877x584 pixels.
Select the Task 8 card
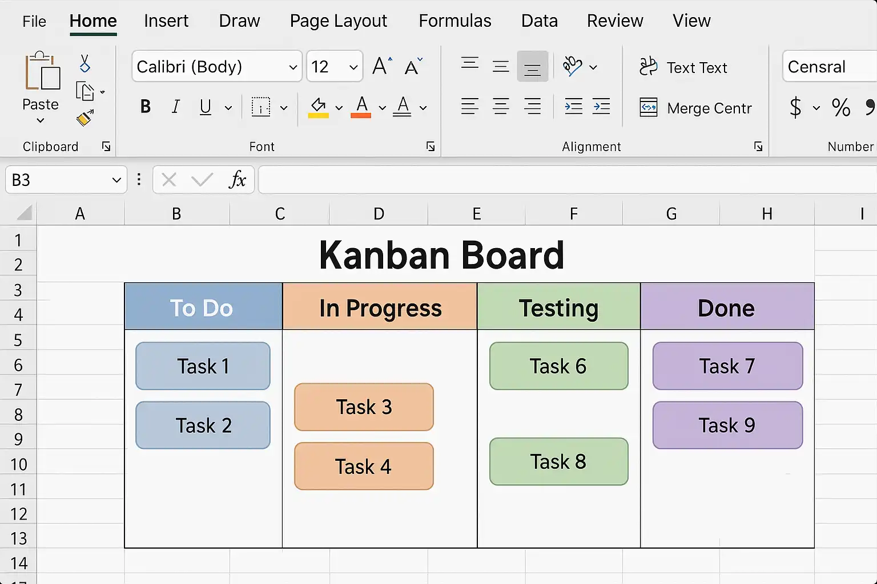tap(558, 461)
